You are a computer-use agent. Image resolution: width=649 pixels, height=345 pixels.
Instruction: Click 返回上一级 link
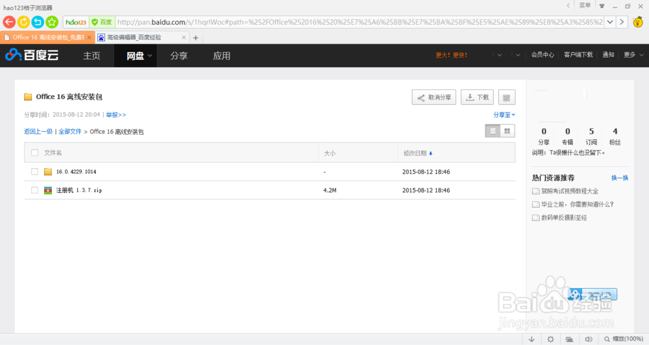click(x=38, y=131)
